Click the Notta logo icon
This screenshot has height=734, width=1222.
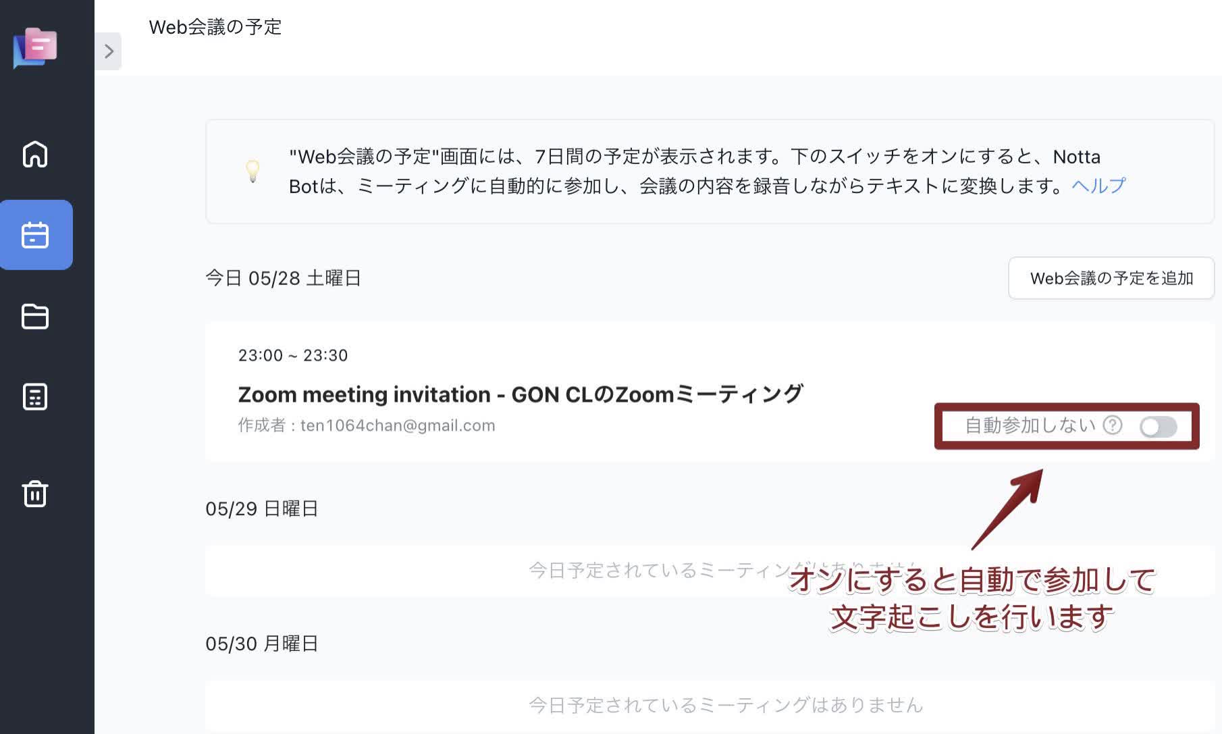coord(35,47)
